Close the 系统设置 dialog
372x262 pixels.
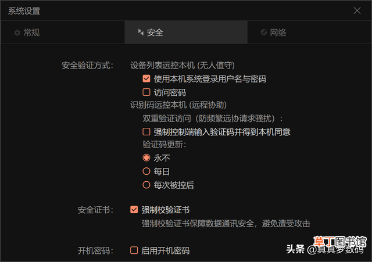coord(357,10)
